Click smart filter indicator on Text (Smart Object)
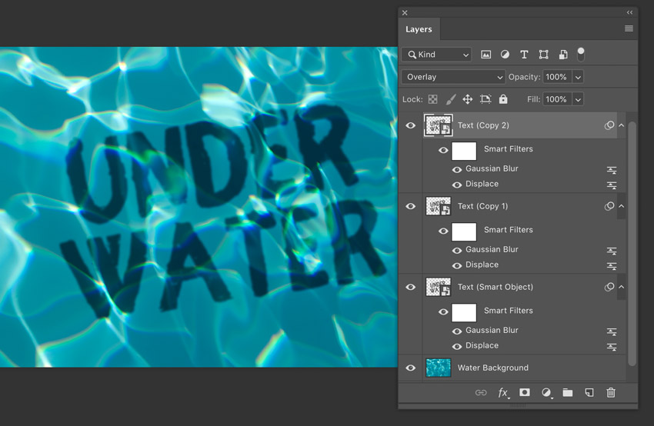This screenshot has width=654, height=426. click(x=609, y=287)
